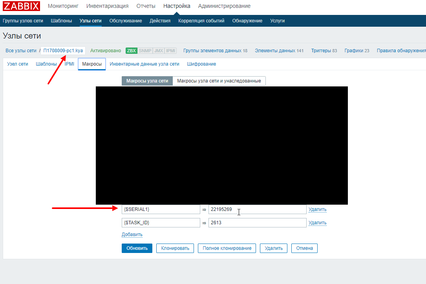Open the Настройка menu

pyautogui.click(x=177, y=6)
